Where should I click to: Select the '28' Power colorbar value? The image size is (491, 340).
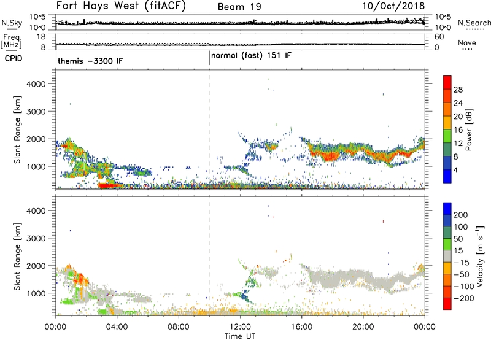pos(458,90)
